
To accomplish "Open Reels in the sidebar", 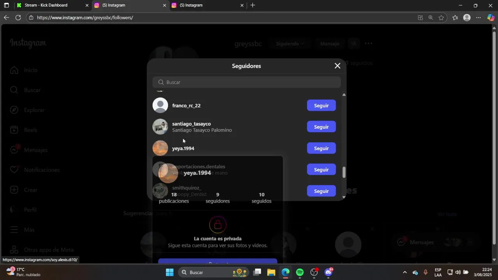I will (x=24, y=130).
